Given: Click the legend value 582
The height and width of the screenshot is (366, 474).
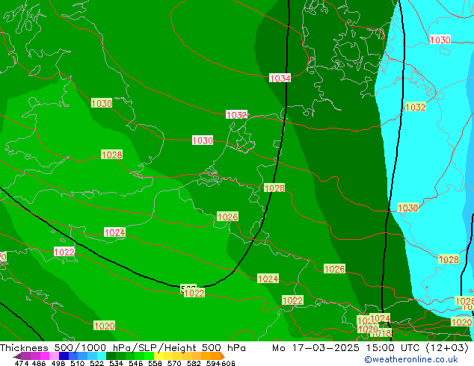Looking at the screenshot, I should click(194, 363).
